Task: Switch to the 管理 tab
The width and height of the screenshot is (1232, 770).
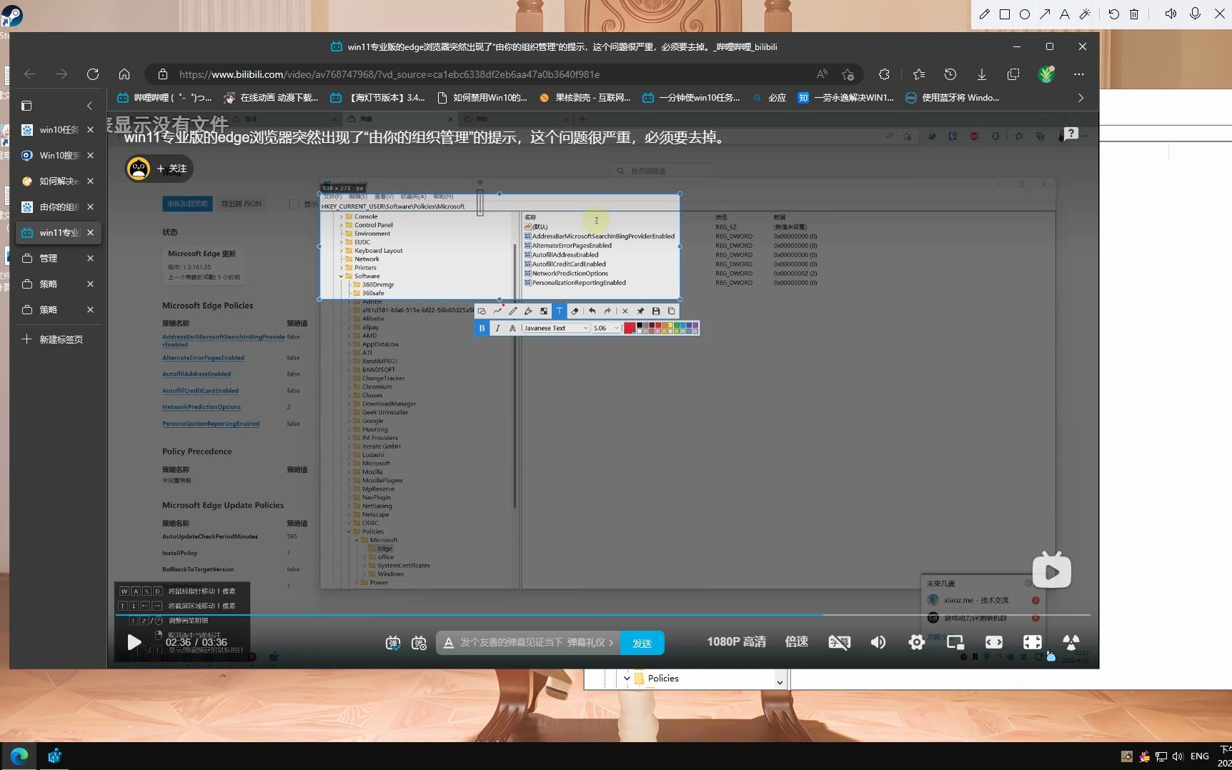Action: coord(51,259)
